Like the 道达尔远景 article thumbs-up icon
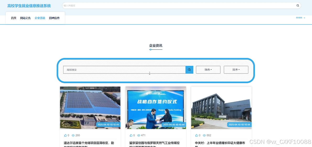 coord(65,135)
